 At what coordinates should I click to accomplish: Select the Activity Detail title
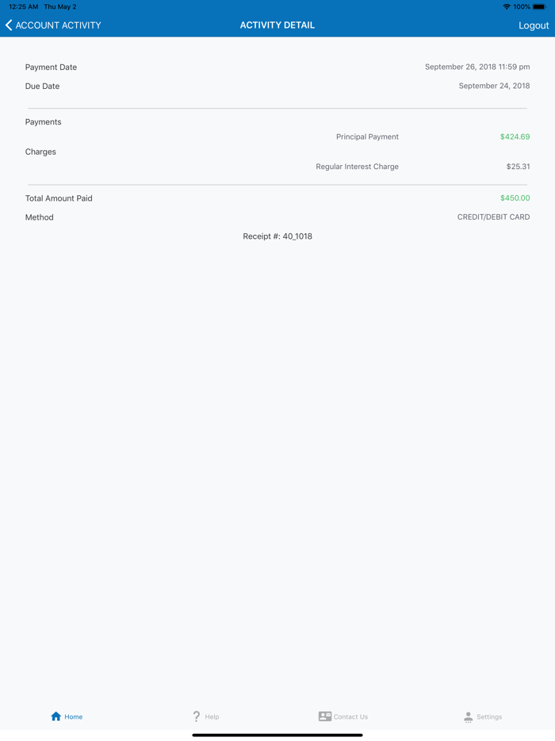[277, 25]
